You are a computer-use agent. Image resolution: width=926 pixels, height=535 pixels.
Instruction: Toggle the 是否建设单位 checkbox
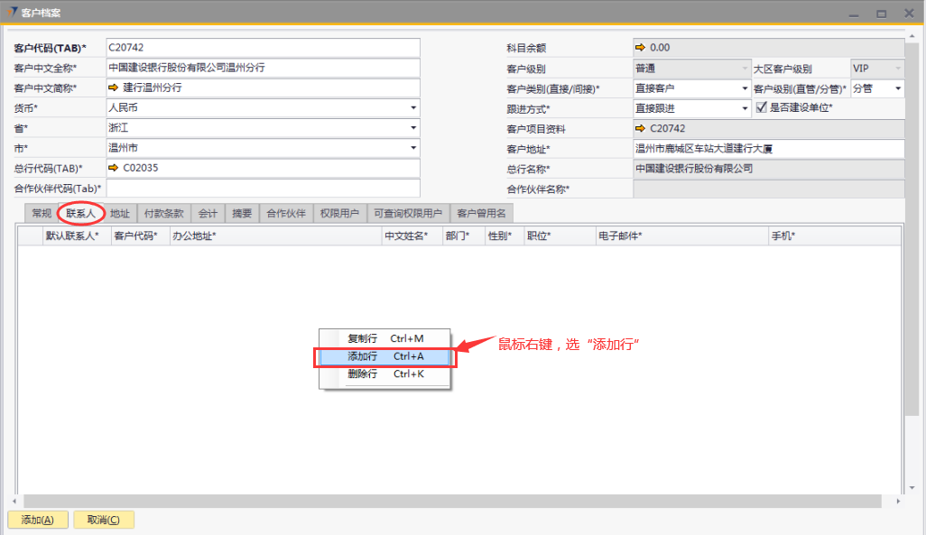[x=761, y=108]
